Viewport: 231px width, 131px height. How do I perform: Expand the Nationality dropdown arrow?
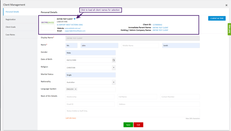113,82
